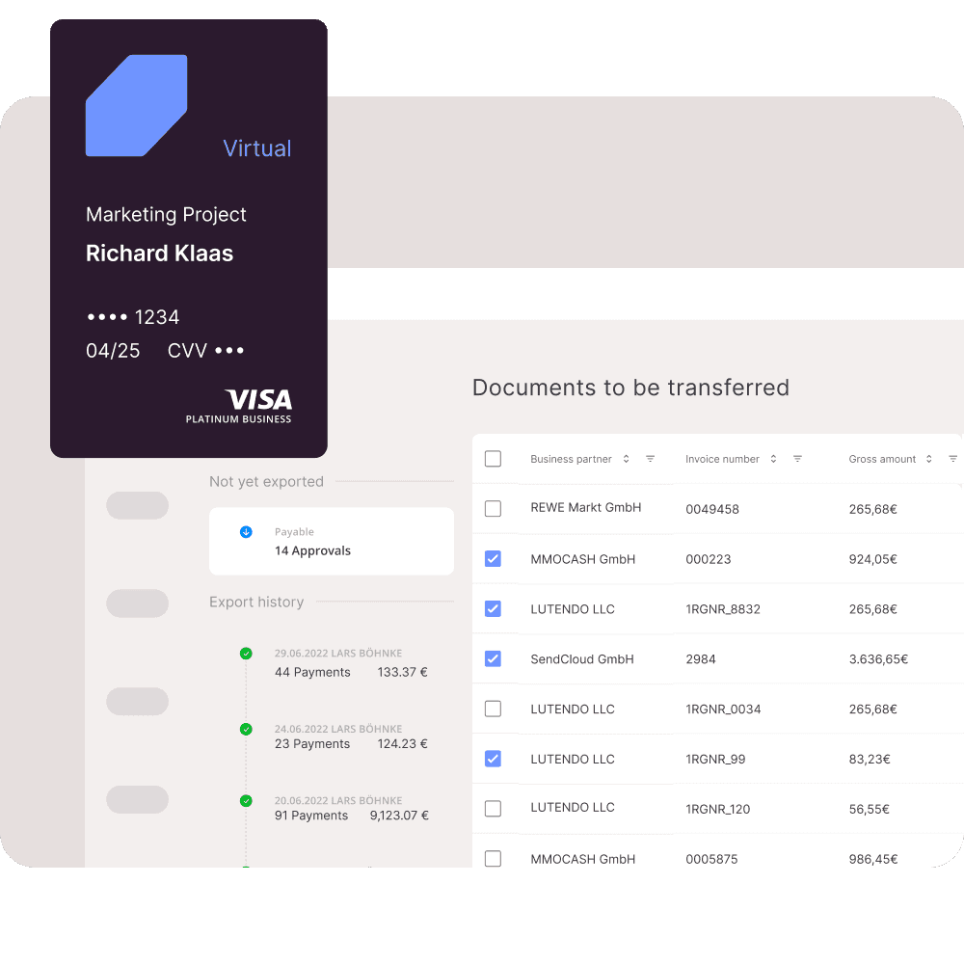The height and width of the screenshot is (964, 964).
Task: Check the REWE Markt GmbH row checkbox
Action: (x=493, y=508)
